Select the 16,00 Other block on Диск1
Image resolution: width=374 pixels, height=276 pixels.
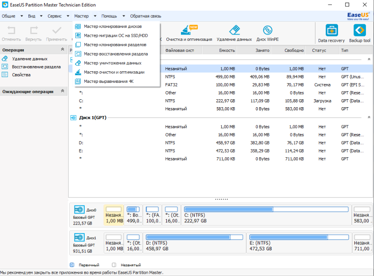[x=134, y=243]
